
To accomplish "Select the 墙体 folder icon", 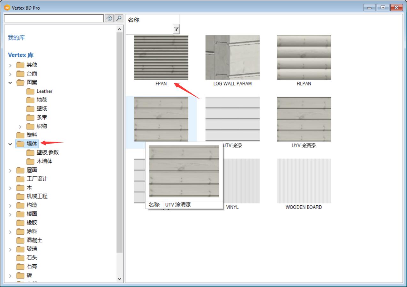I will coord(20,144).
